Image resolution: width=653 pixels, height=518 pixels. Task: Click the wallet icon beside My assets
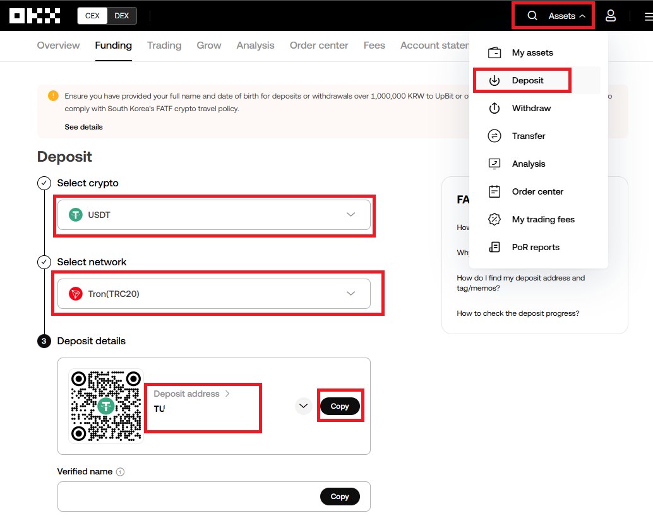point(494,52)
